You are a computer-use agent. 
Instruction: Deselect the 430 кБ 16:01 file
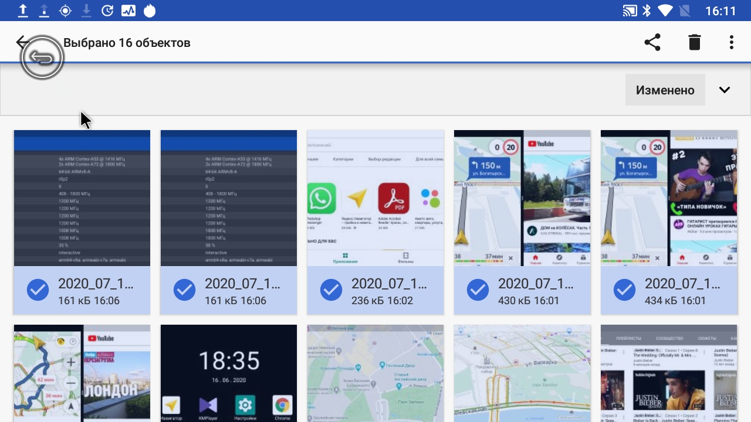[478, 290]
